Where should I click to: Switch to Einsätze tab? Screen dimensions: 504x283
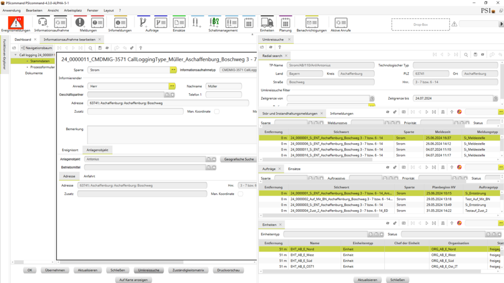tap(294, 169)
